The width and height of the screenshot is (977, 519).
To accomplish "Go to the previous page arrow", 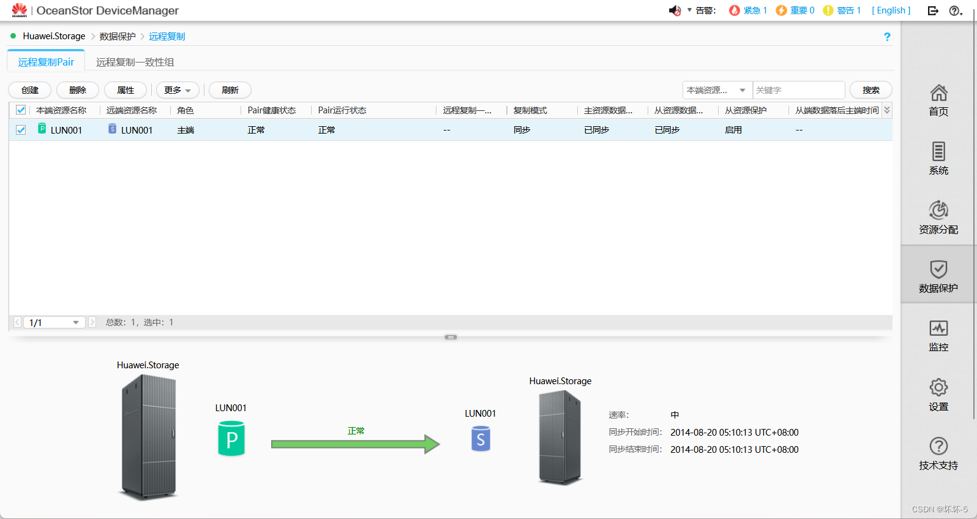I will (17, 322).
